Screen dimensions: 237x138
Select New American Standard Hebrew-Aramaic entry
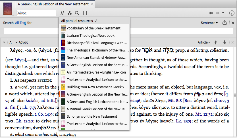tap(94, 58)
